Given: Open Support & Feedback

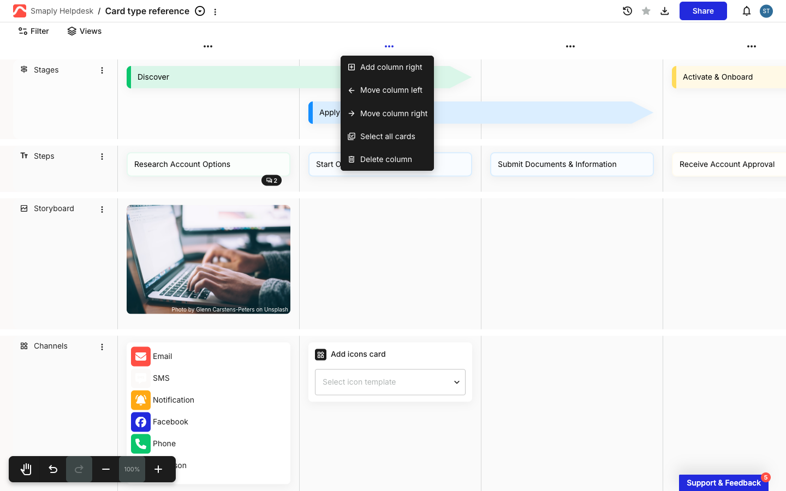Looking at the screenshot, I should coord(724,483).
